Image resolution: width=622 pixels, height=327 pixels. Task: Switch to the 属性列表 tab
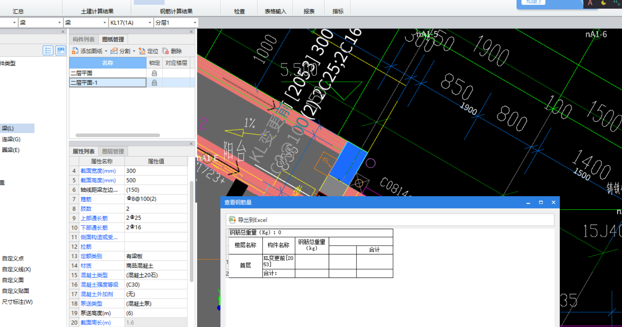click(83, 151)
